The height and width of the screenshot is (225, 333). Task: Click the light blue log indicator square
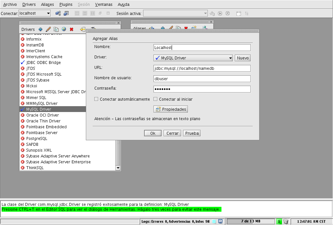(214, 221)
